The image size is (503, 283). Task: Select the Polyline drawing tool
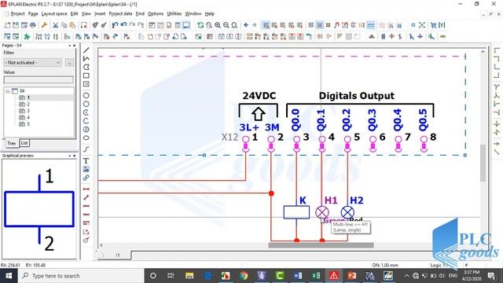pyautogui.click(x=86, y=59)
